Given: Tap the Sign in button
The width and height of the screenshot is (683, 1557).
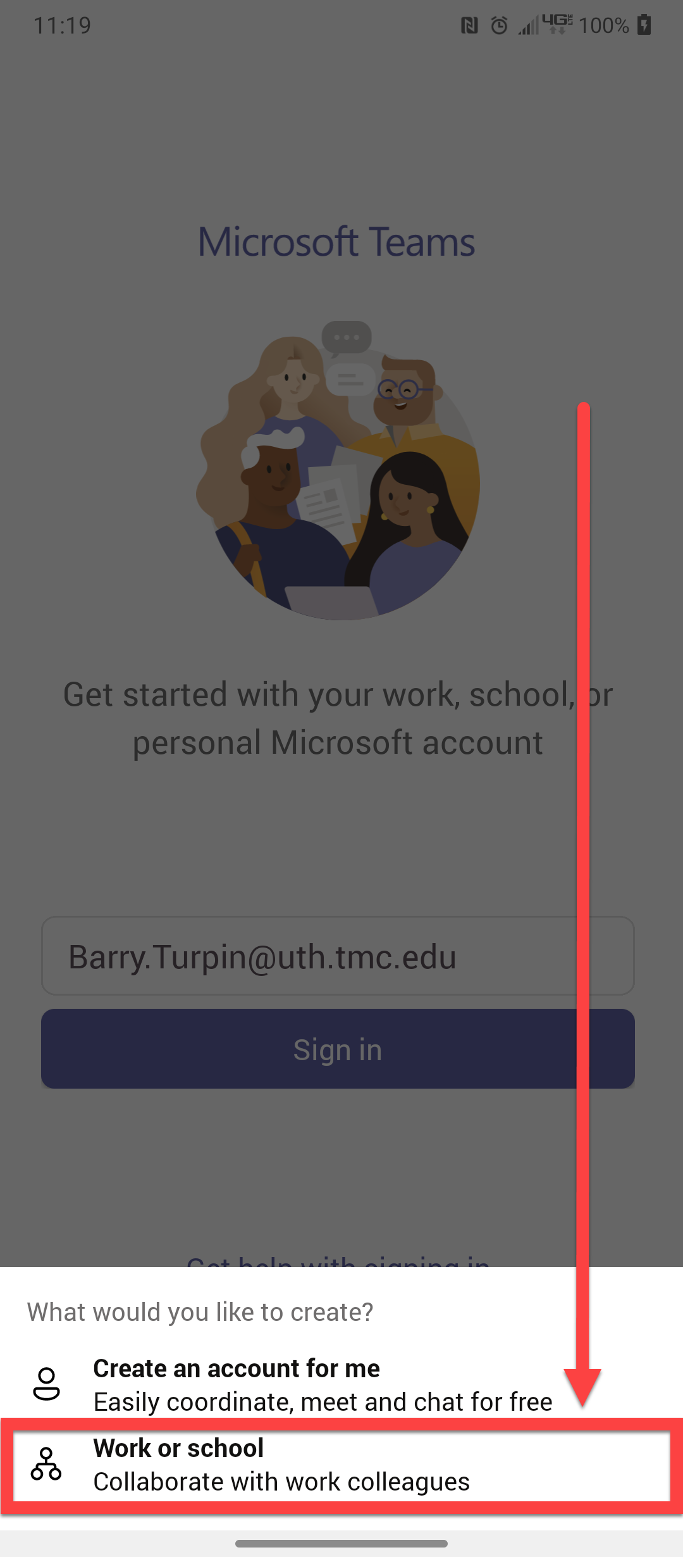Looking at the screenshot, I should (x=338, y=1049).
